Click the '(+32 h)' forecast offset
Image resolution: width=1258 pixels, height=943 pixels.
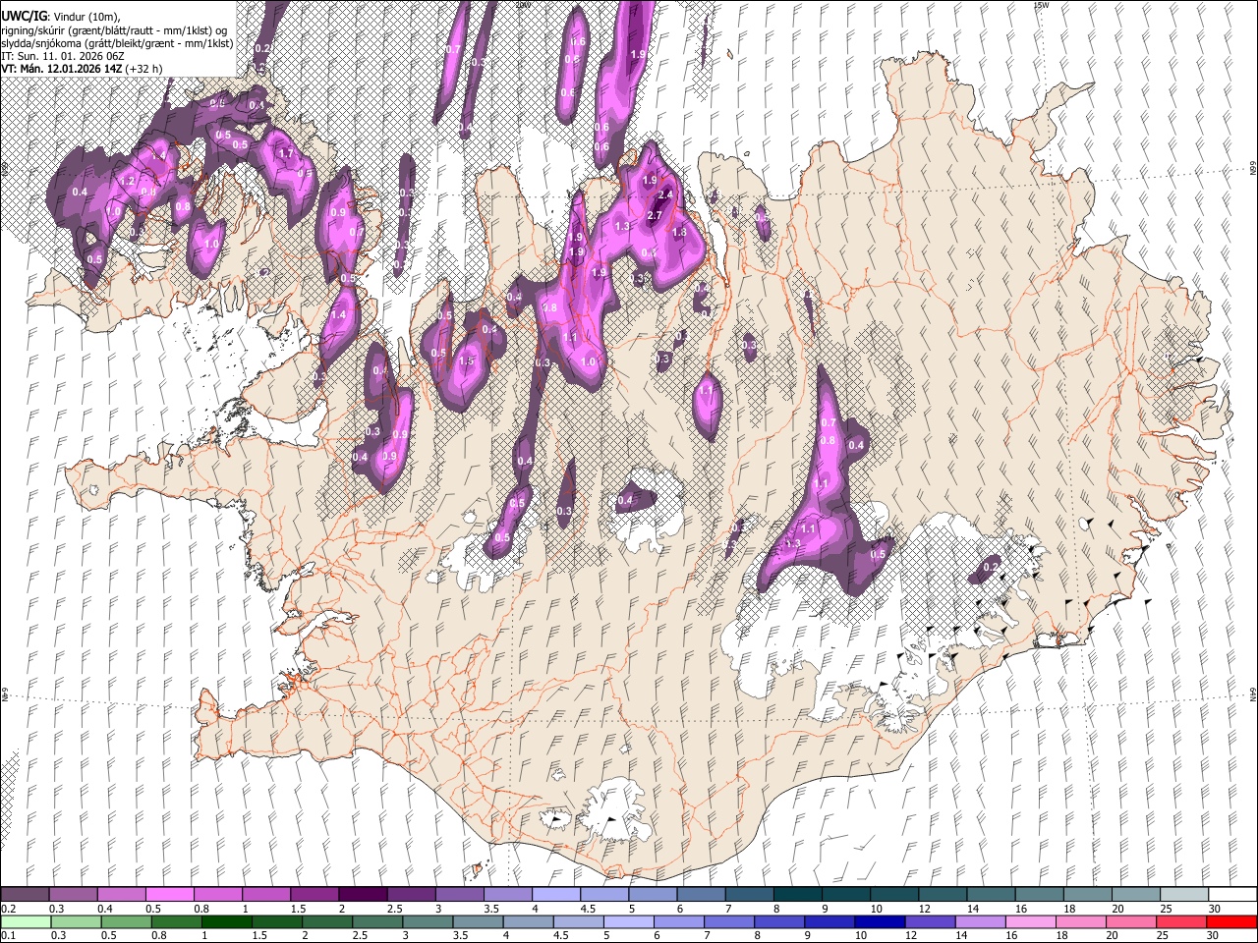point(143,69)
